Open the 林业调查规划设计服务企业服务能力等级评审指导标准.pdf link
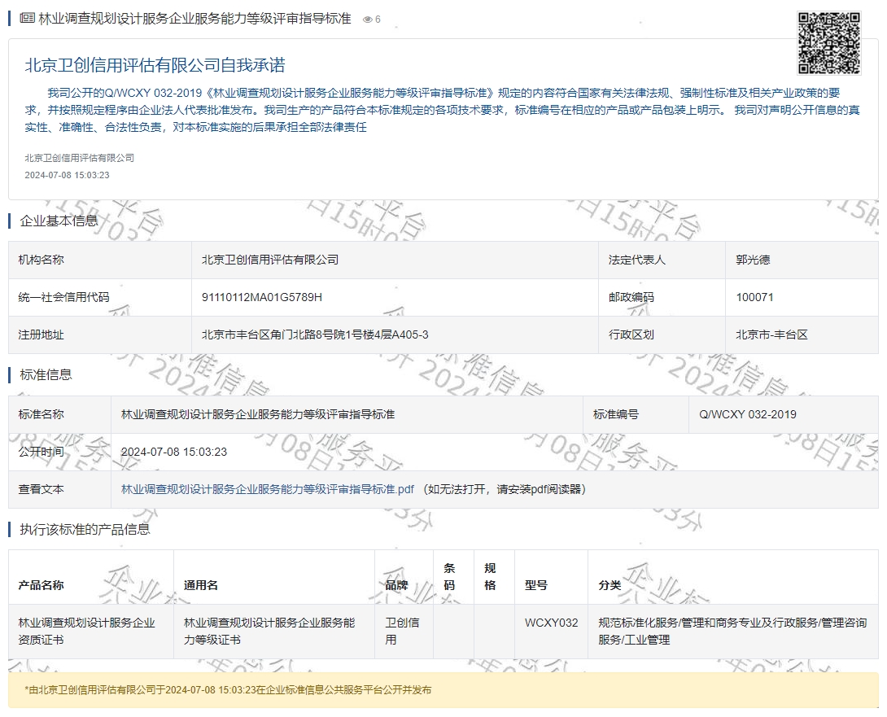The height and width of the screenshot is (717, 887). click(x=268, y=489)
